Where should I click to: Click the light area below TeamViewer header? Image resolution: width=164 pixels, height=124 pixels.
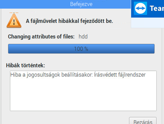(148, 23)
